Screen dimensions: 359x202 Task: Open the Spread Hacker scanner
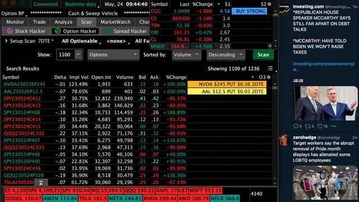[126, 31]
